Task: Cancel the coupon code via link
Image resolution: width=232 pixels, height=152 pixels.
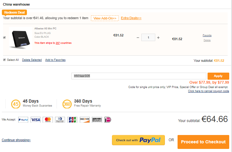Action: 208,91
